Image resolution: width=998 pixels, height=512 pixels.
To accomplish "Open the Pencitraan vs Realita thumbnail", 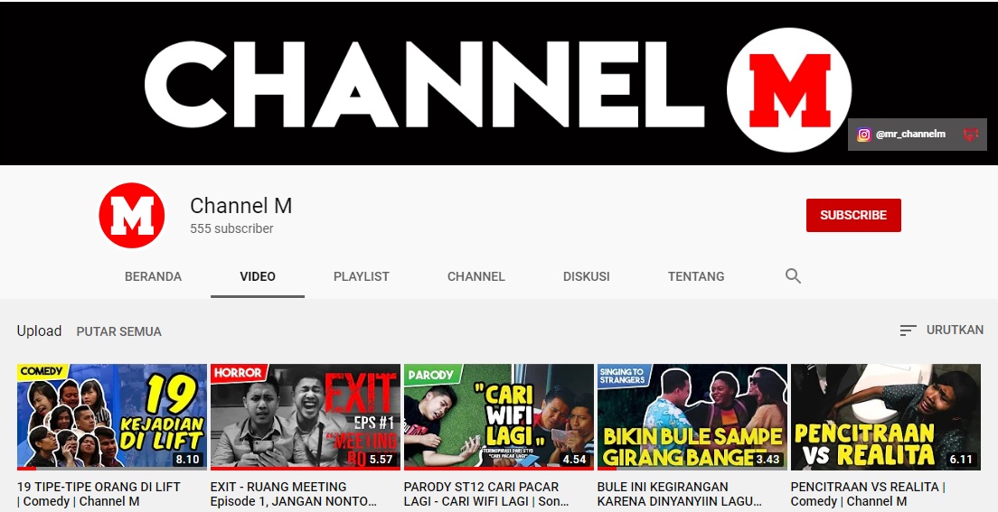I will tap(885, 416).
